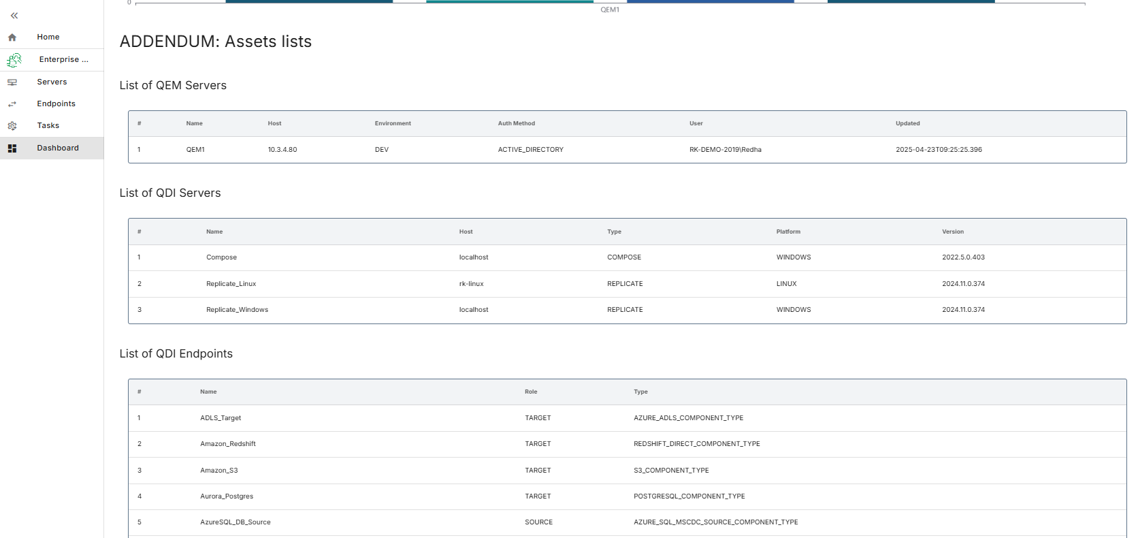1138x538 pixels.
Task: Click the Servers monitor icon
Action: point(12,82)
